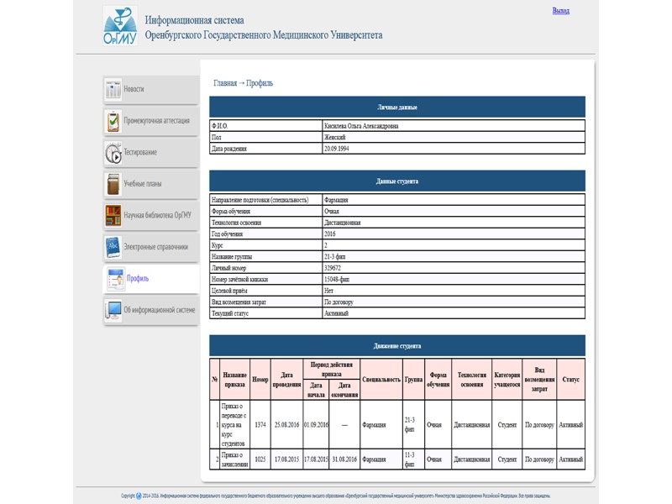Click order number 1374 cell
This screenshot has height=504, width=672.
click(260, 425)
